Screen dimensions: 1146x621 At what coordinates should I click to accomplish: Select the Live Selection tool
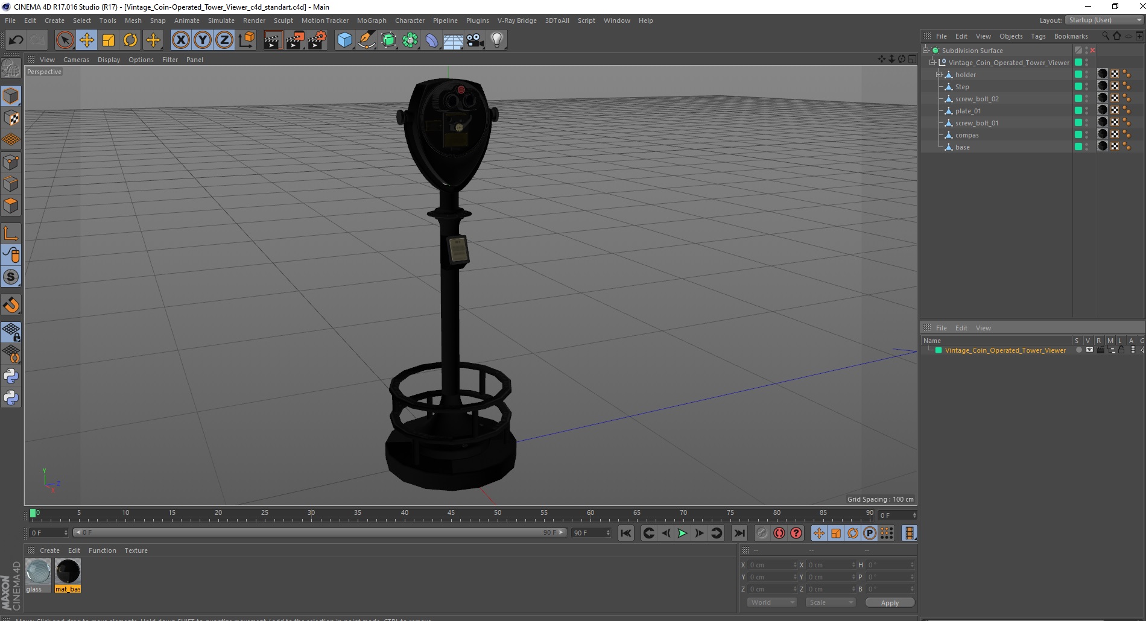coord(65,40)
